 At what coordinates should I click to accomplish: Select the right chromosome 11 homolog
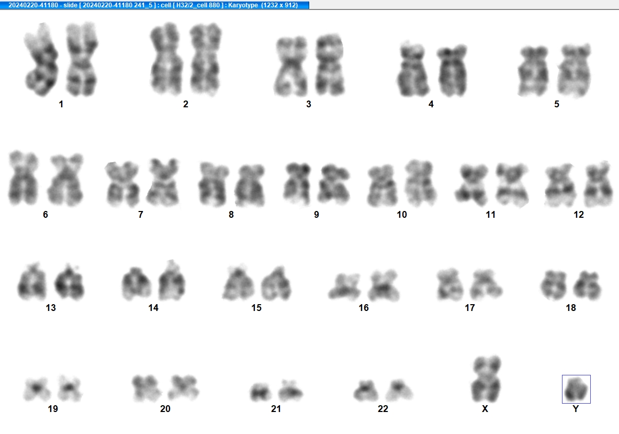(512, 185)
